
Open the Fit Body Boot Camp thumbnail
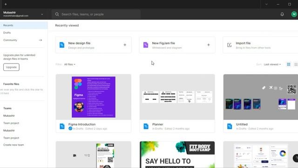tap(177, 154)
